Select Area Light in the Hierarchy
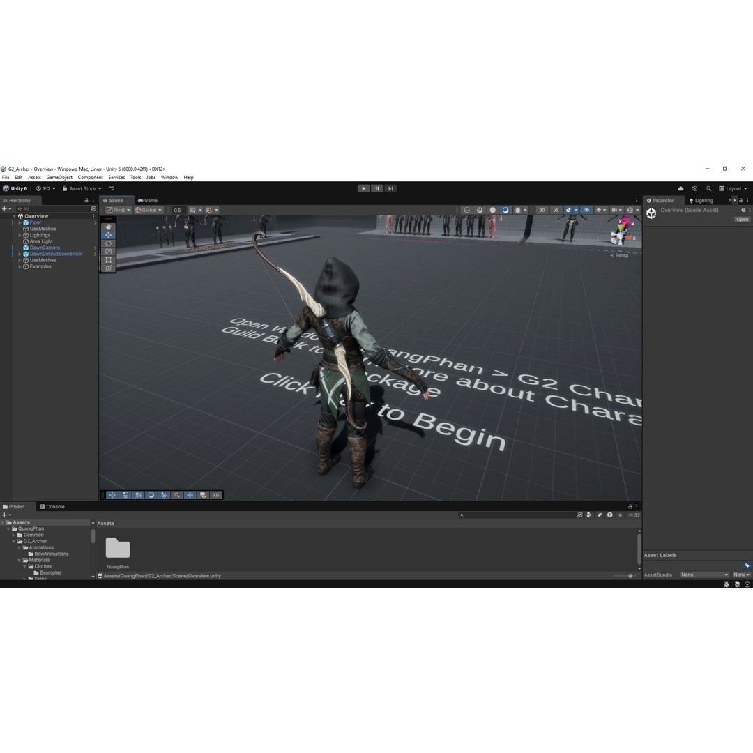Viewport: 753px width, 753px height. point(41,241)
